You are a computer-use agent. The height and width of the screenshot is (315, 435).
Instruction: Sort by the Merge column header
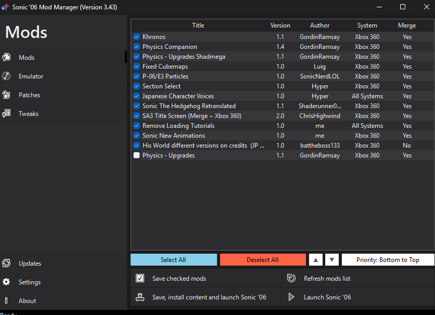coord(407,25)
